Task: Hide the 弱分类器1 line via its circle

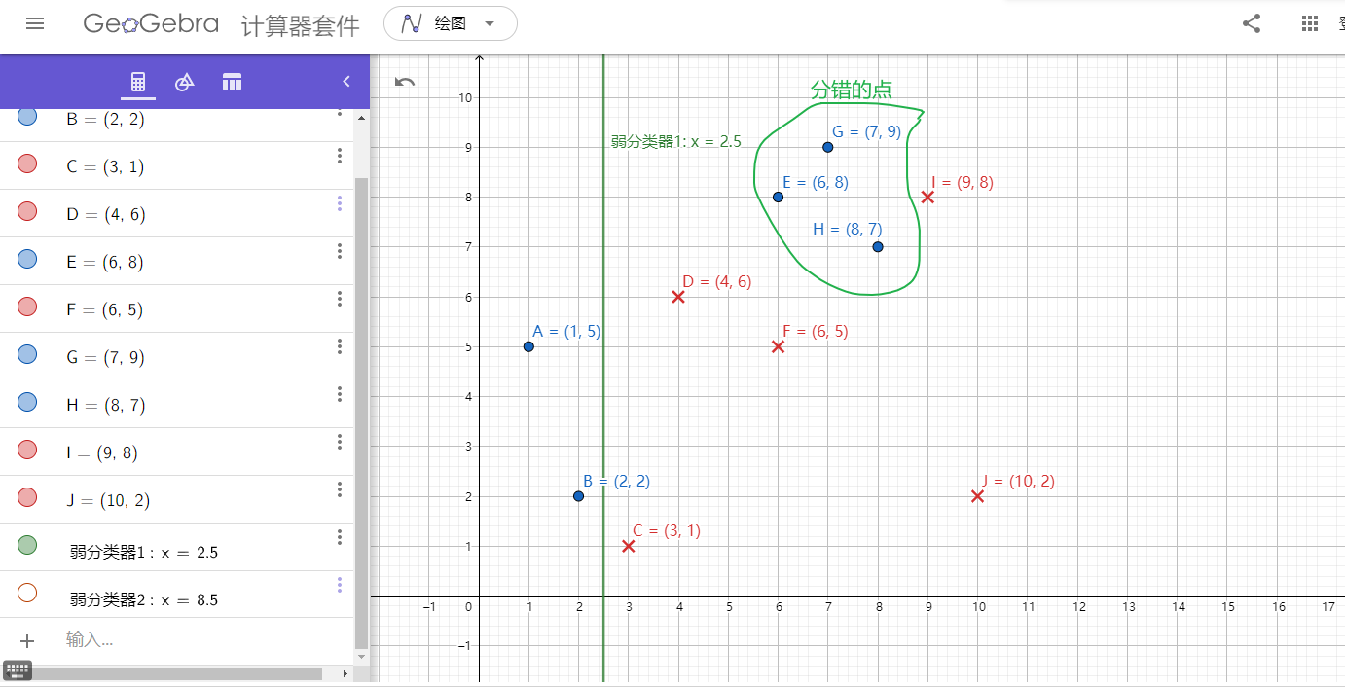Action: [27, 546]
